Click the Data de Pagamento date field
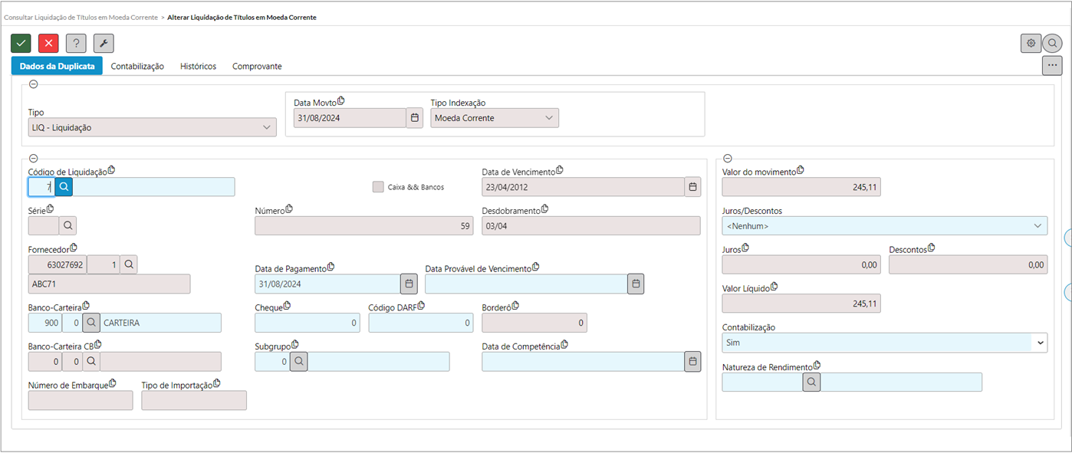 coord(327,284)
